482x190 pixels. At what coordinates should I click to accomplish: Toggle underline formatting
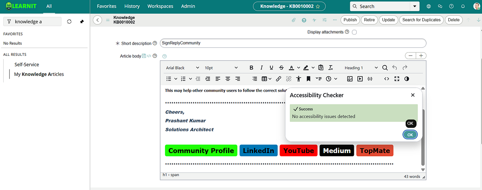click(x=272, y=68)
